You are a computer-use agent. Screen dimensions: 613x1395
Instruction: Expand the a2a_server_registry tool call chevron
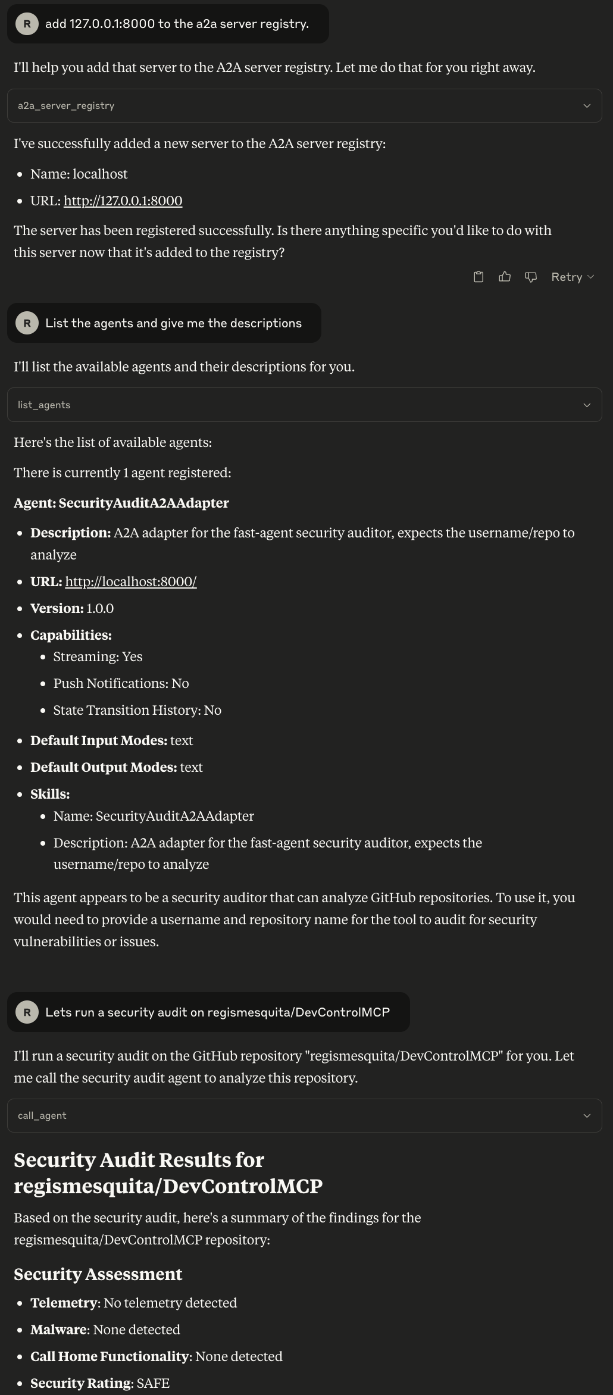click(x=587, y=106)
